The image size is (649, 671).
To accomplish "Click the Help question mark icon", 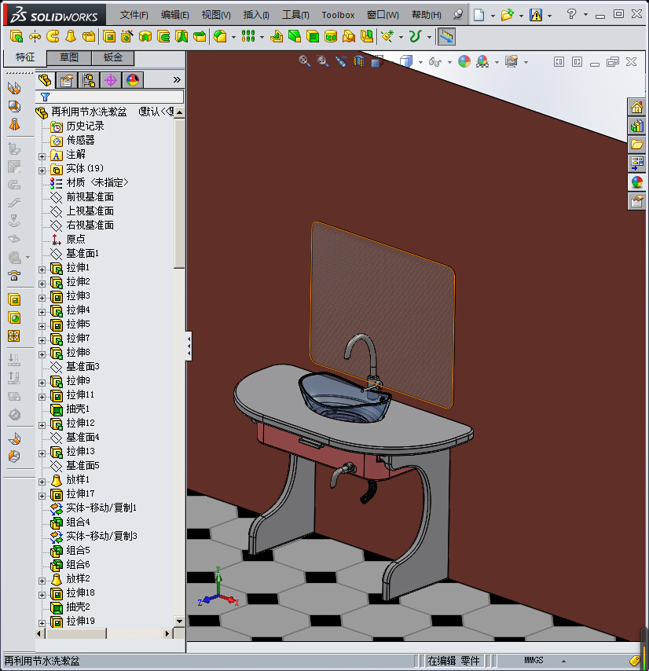I will pos(571,14).
